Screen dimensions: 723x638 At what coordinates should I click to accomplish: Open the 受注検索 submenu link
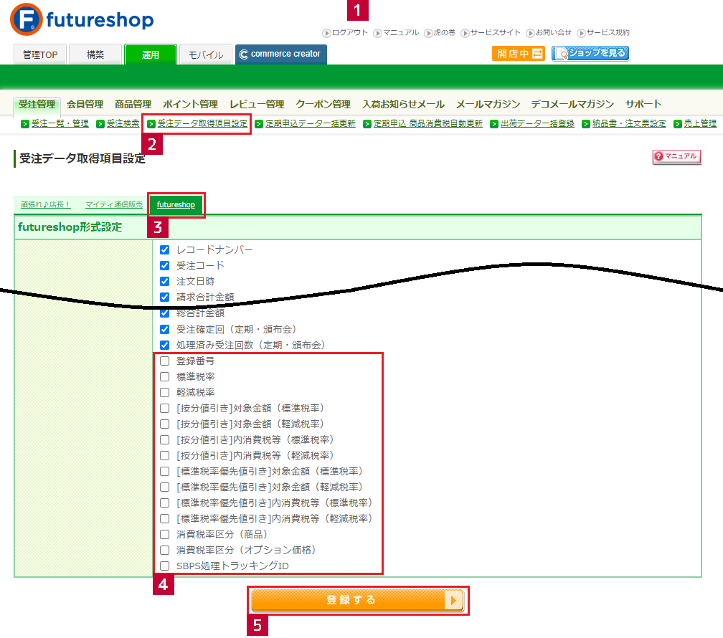click(123, 123)
